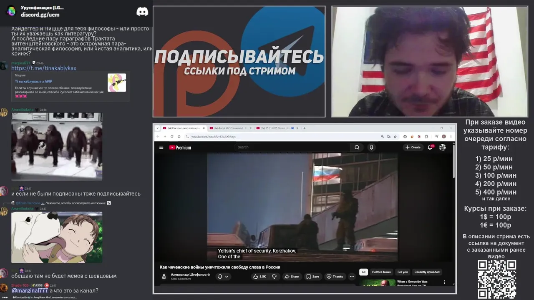Dislike the video
Screen dimensions: 534x300
pyautogui.click(x=274, y=276)
